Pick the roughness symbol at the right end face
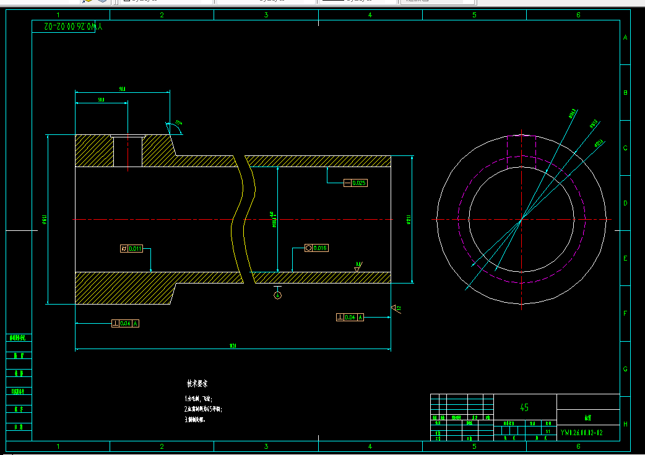This screenshot has height=455, width=645. [396, 308]
